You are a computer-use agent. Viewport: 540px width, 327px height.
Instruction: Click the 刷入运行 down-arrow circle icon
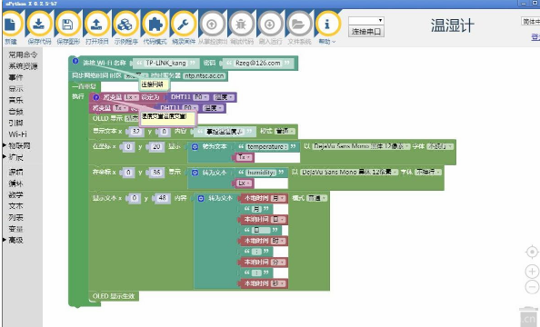pyautogui.click(x=270, y=25)
